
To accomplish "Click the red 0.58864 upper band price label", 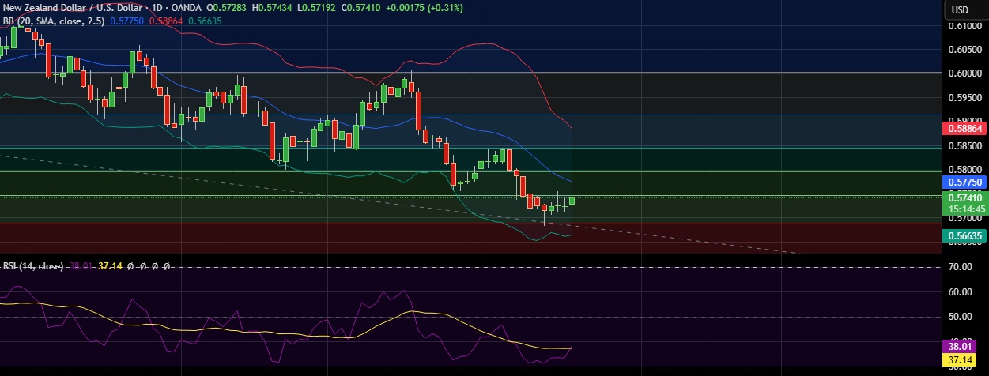I will [x=964, y=127].
